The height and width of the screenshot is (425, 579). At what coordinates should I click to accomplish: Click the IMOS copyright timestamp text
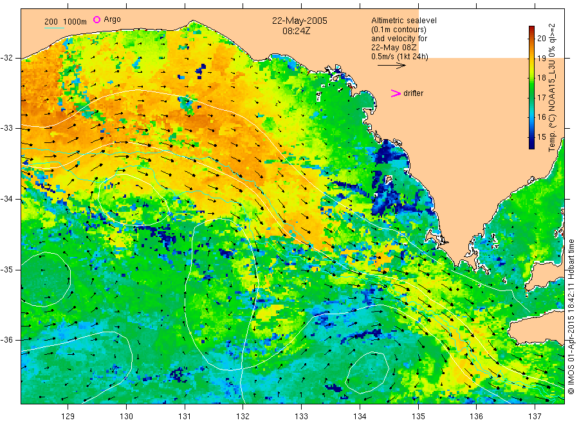coord(571,316)
